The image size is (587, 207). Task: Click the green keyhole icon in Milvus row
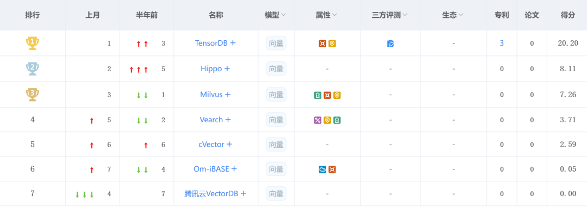317,96
